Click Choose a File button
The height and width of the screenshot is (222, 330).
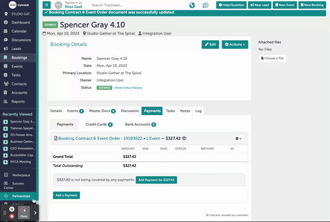pyautogui.click(x=272, y=58)
